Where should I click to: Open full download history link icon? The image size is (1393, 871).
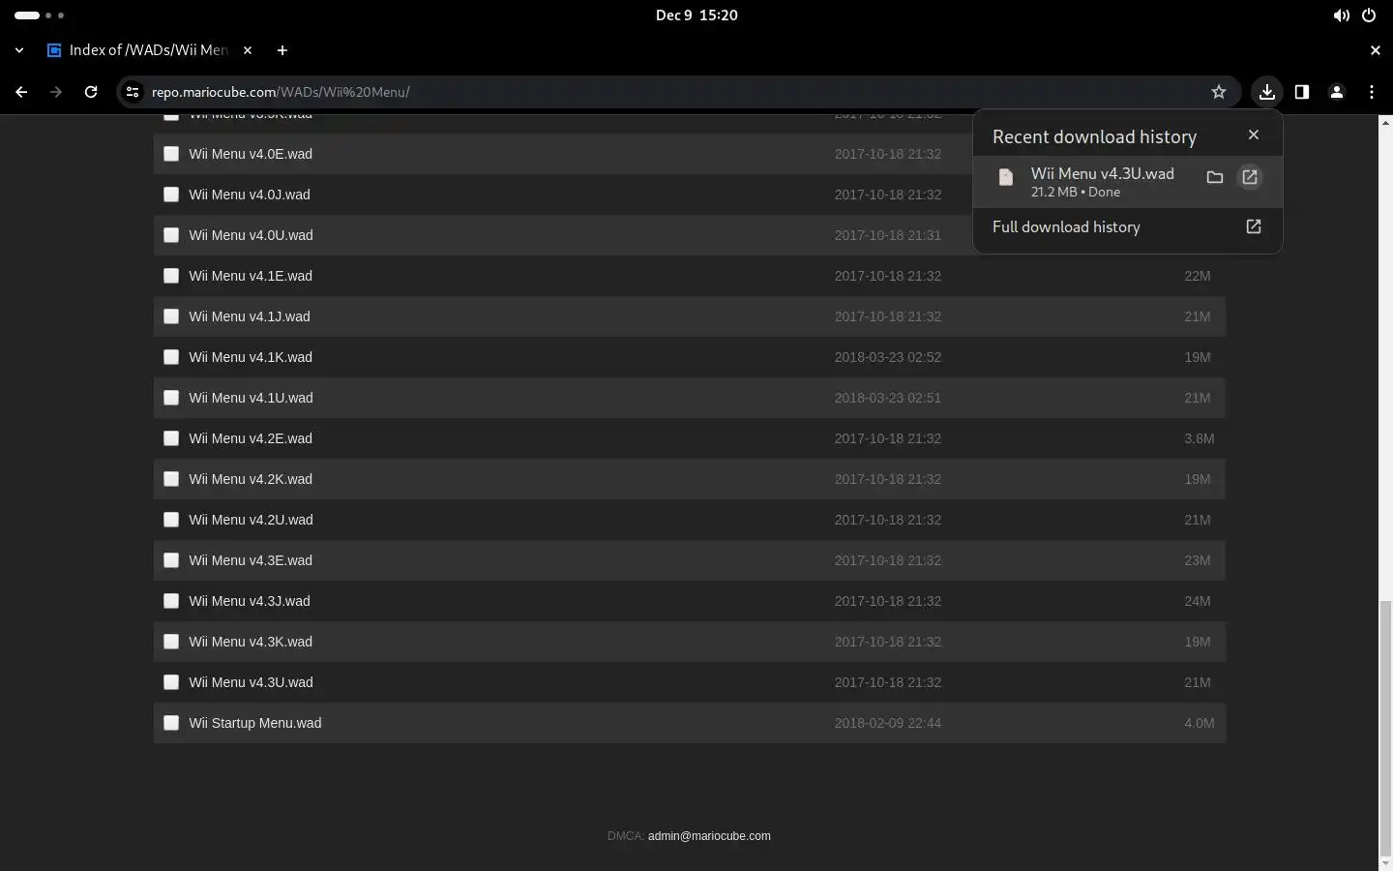pyautogui.click(x=1254, y=226)
